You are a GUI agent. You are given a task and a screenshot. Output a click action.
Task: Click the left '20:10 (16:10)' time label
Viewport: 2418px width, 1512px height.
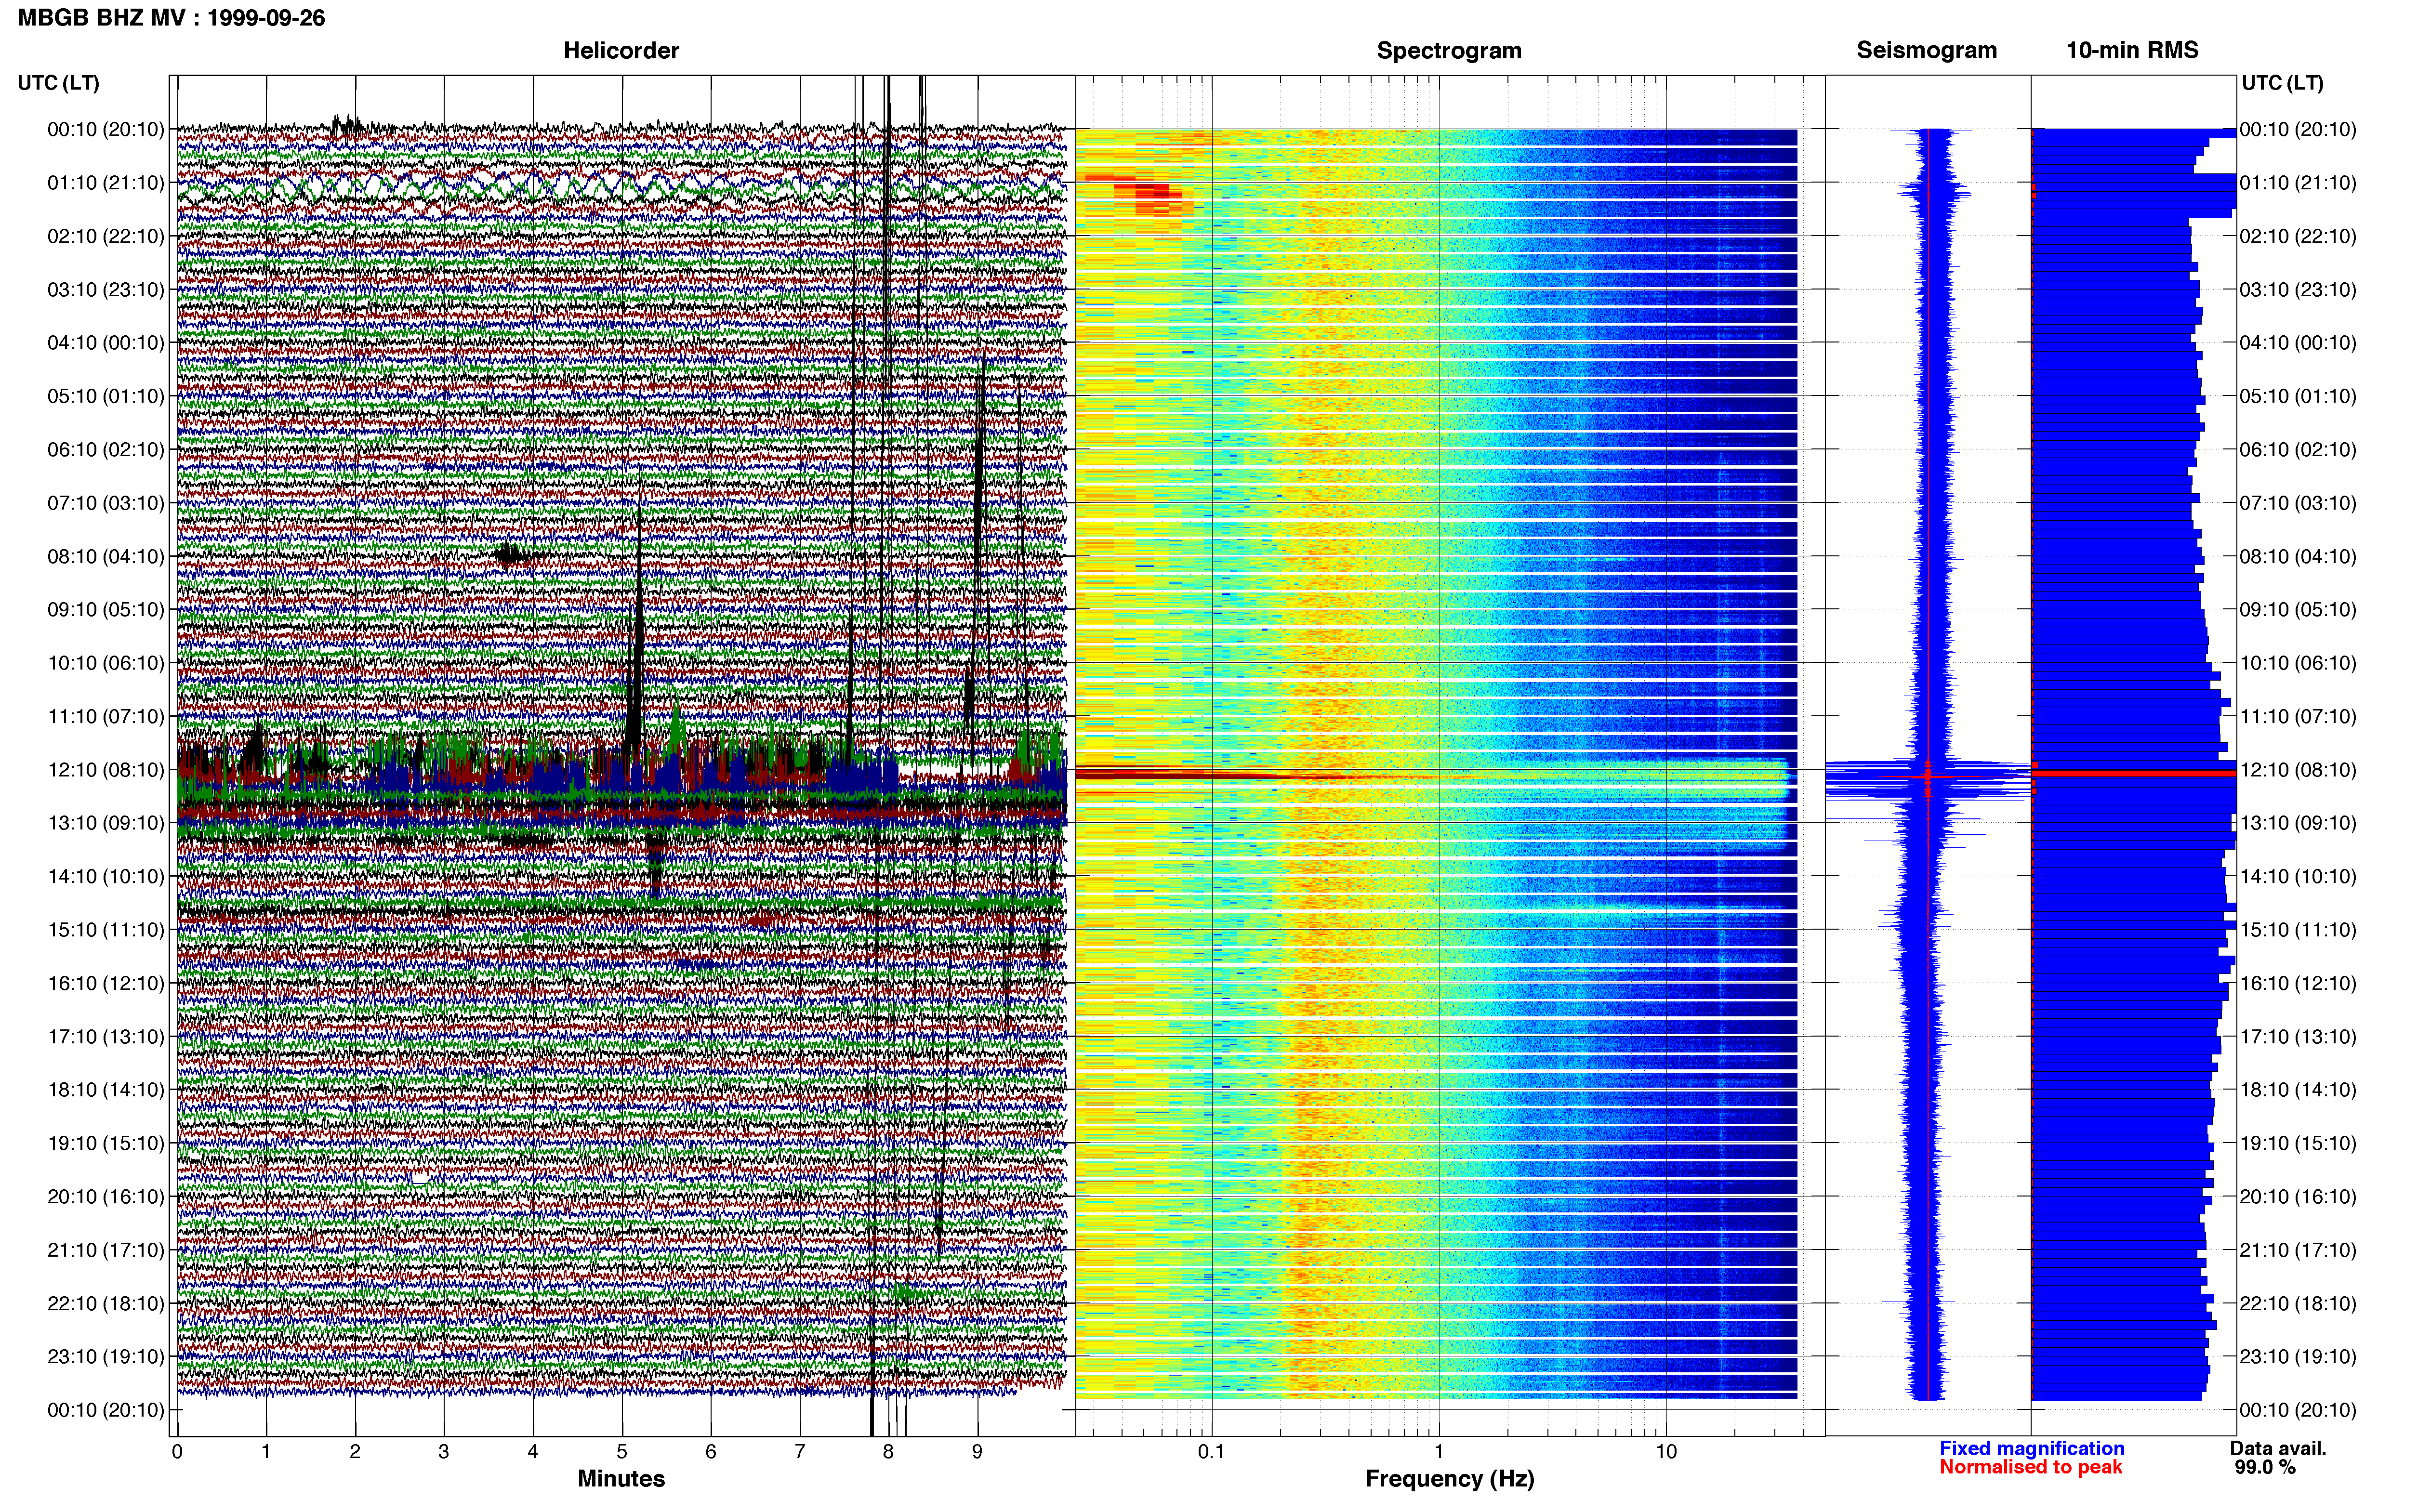(106, 1196)
